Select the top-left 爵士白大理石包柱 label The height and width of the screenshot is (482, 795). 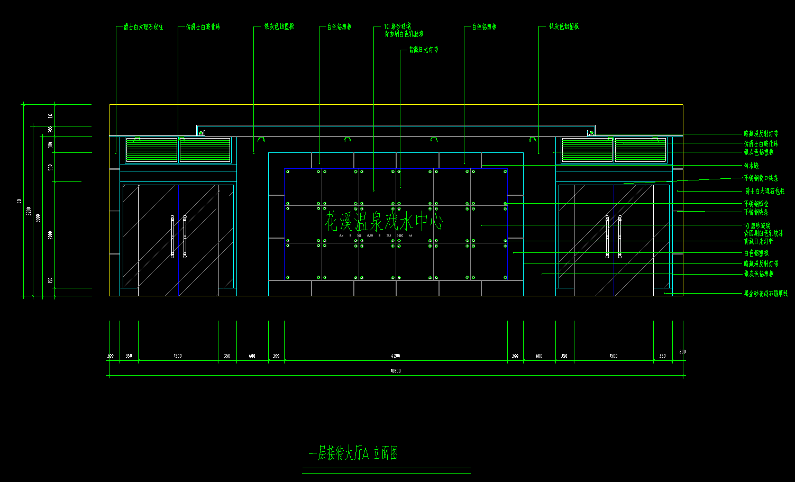[x=143, y=27]
